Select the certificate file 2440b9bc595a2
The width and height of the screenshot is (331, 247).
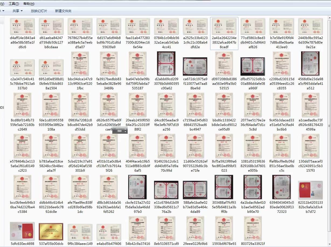[310, 26]
